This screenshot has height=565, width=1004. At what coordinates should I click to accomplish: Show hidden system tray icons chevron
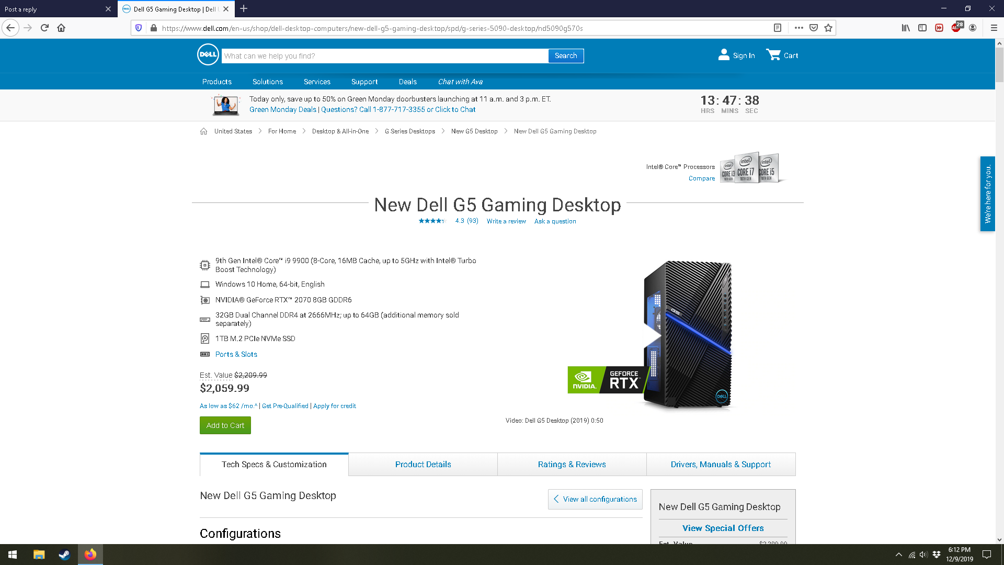[x=898, y=555]
